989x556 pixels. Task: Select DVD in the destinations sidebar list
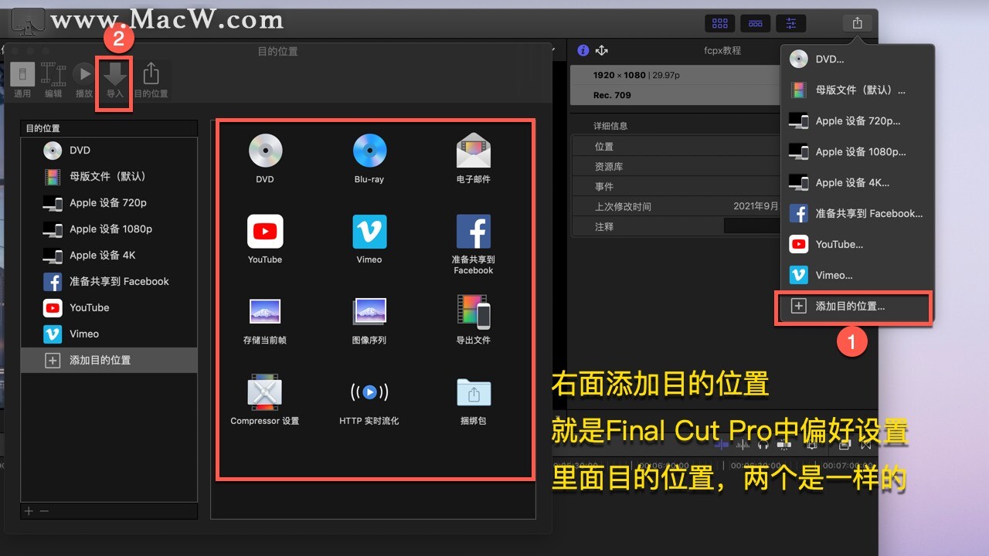109,151
